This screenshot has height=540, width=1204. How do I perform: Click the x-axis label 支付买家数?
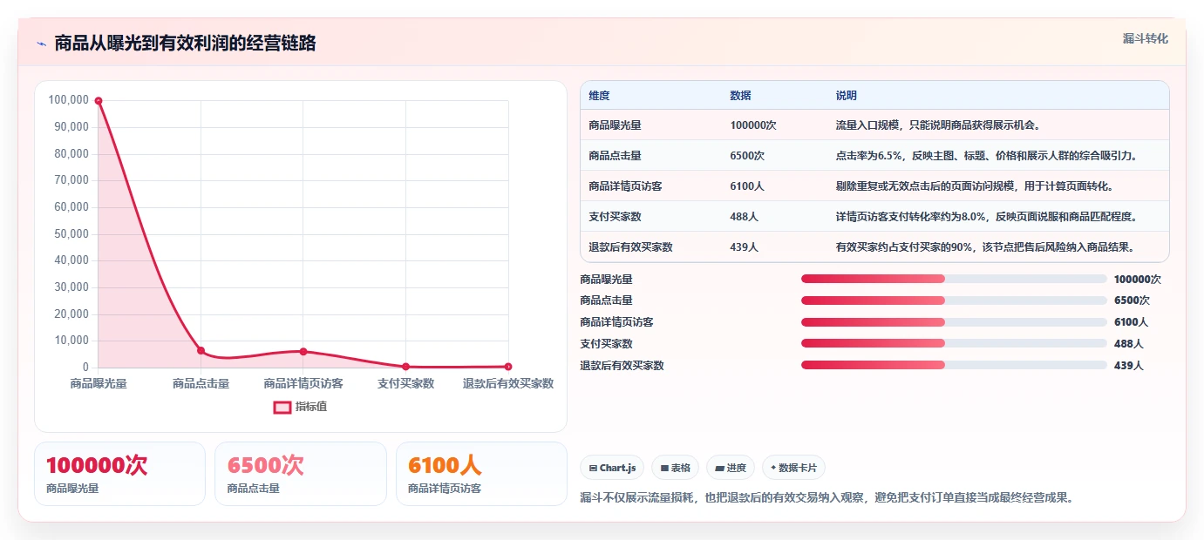(405, 383)
